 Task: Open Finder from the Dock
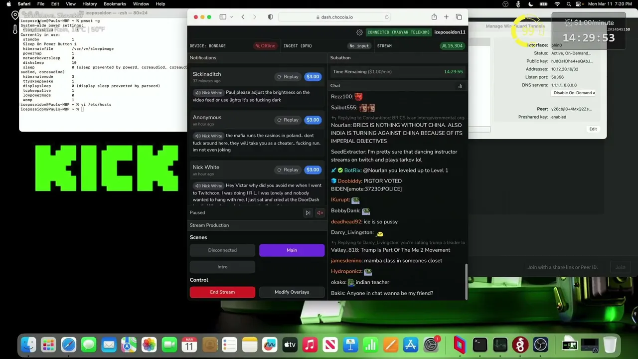(x=28, y=345)
